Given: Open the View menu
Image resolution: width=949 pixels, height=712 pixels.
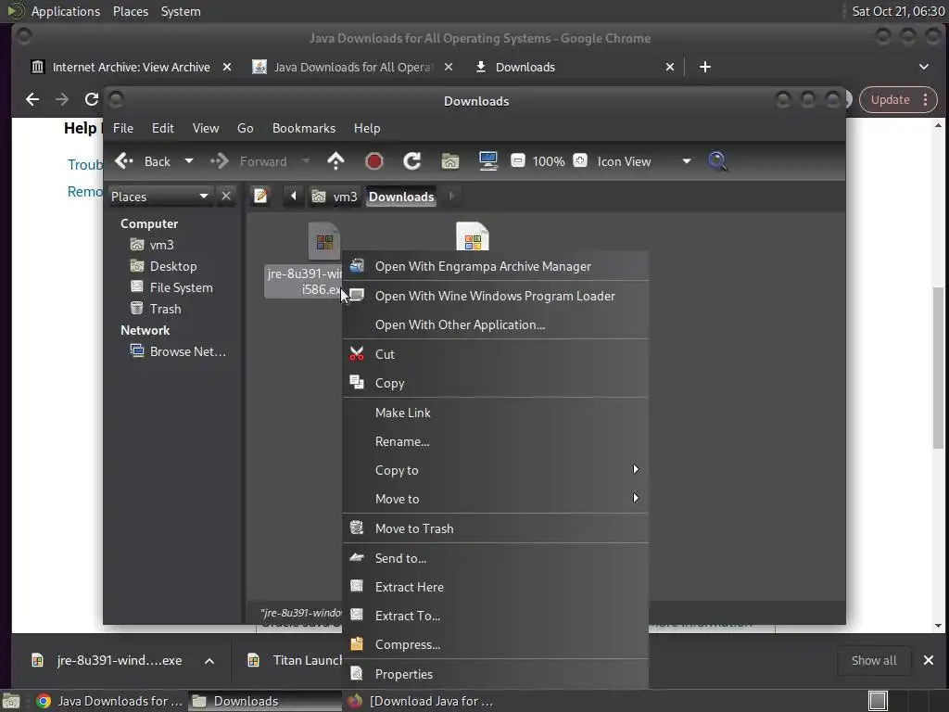Looking at the screenshot, I should click(x=206, y=128).
